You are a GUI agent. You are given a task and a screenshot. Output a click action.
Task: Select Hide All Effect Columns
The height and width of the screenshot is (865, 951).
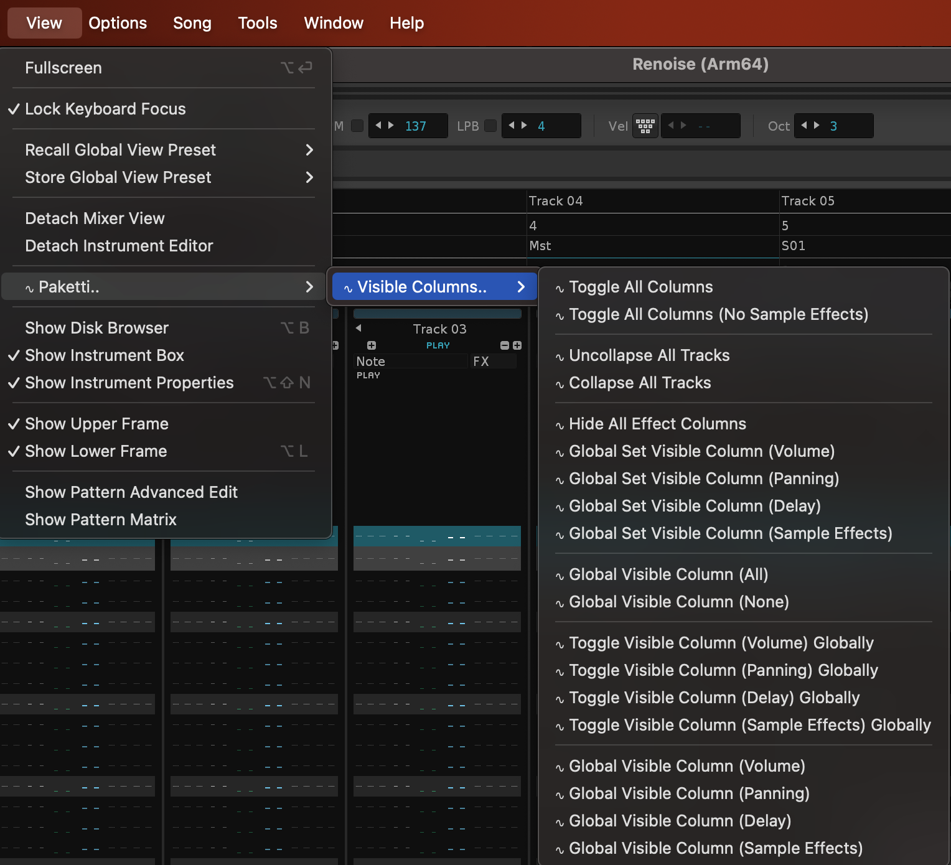[744, 424]
